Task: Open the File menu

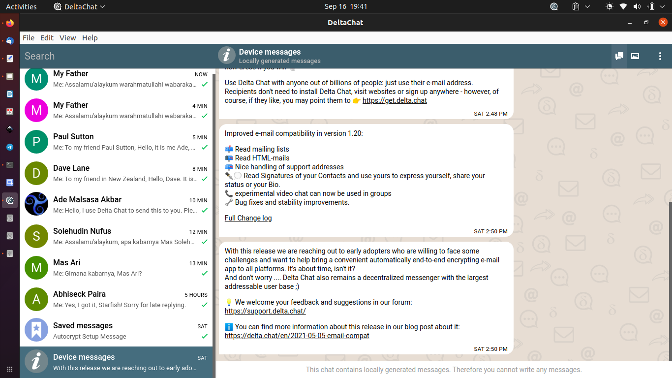Action: (x=29, y=38)
